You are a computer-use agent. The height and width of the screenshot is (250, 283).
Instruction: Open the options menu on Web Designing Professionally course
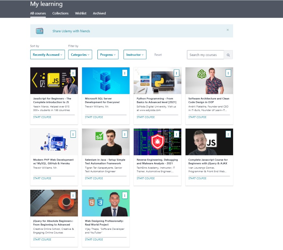pos(125,195)
